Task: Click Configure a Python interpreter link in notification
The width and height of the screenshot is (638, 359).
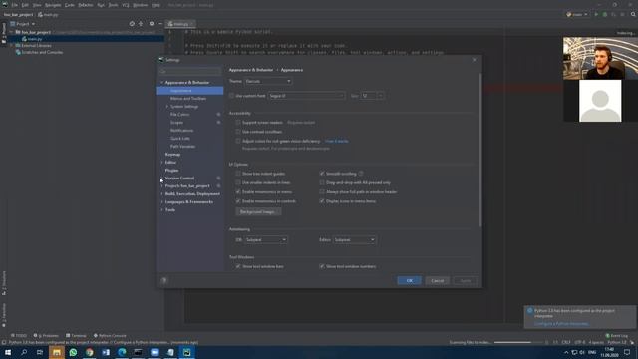Action: (x=561, y=324)
